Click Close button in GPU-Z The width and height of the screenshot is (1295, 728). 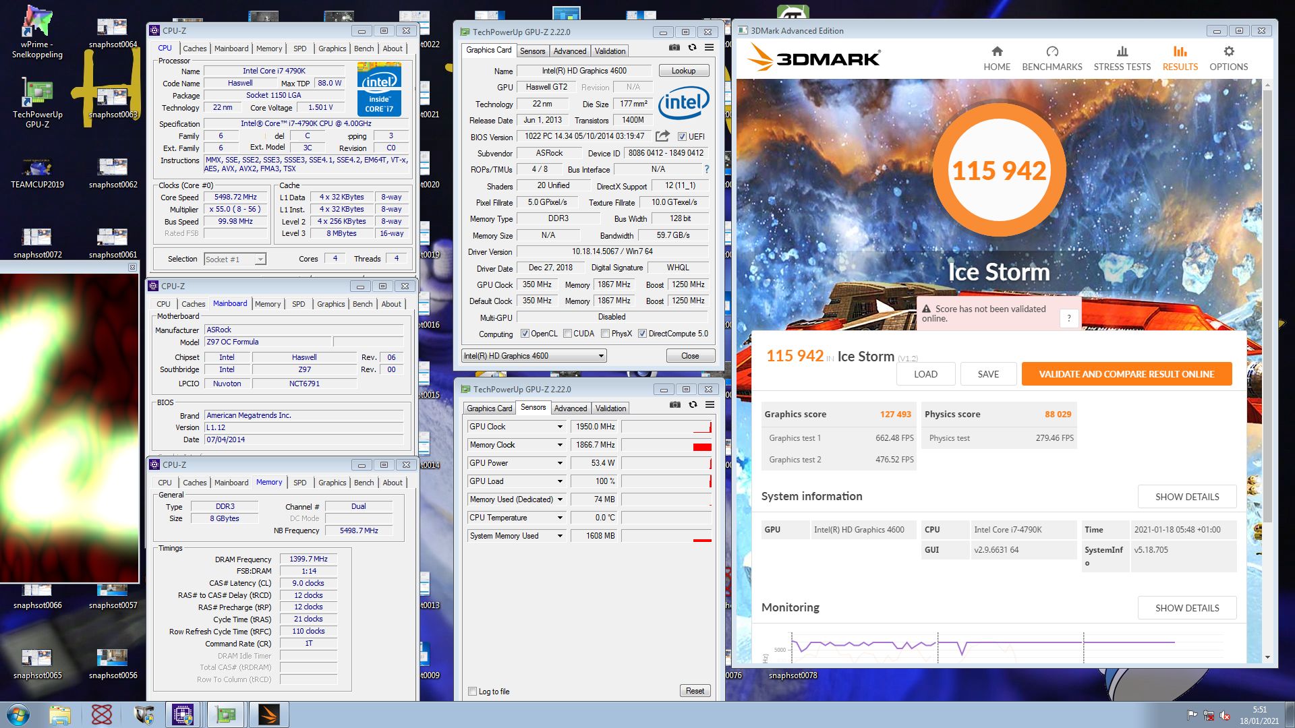(x=690, y=356)
